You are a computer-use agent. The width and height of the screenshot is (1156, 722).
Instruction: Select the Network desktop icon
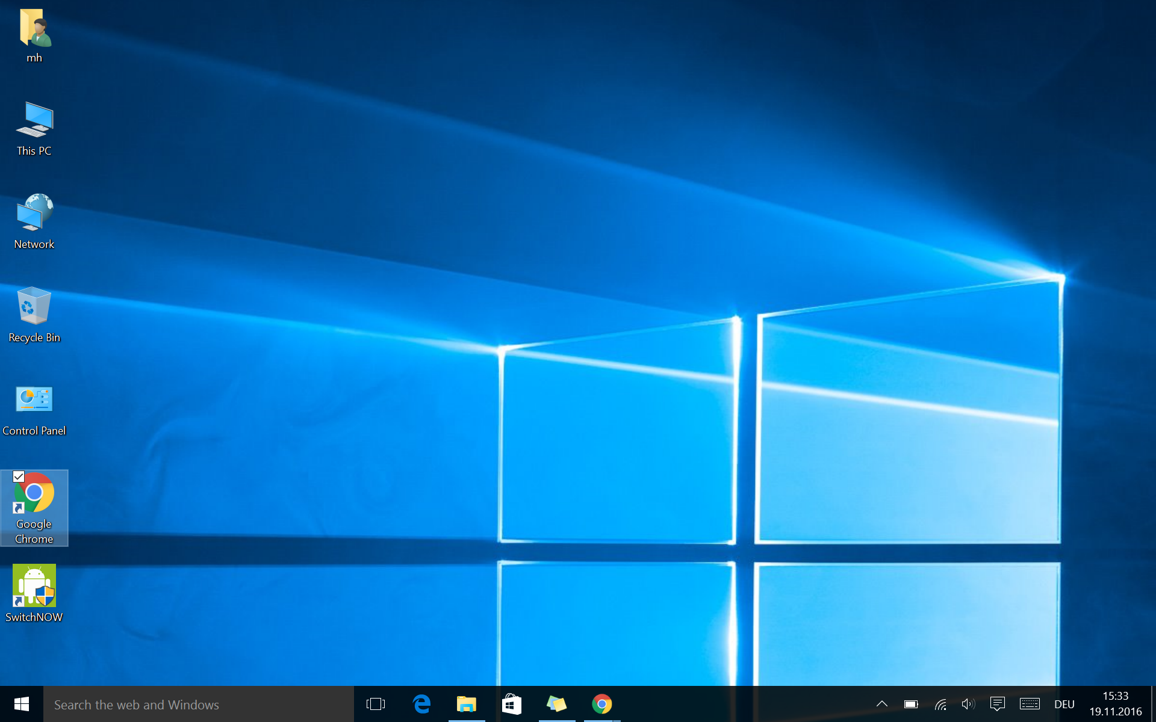34,214
